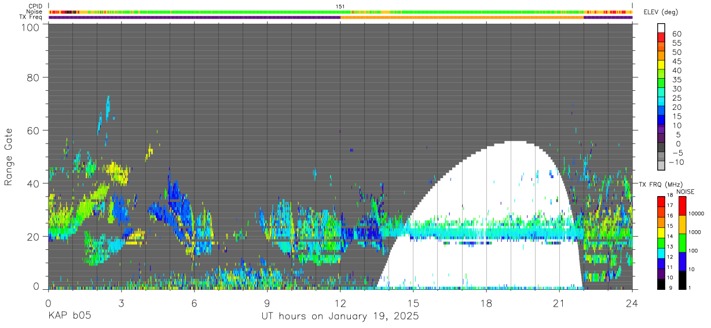The height and width of the screenshot is (328, 711).
Task: Click the 18 tick on UT hours axis
Action: point(486,303)
